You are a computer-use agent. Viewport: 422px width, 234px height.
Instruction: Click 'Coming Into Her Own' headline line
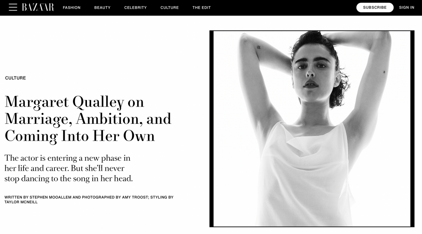click(80, 136)
